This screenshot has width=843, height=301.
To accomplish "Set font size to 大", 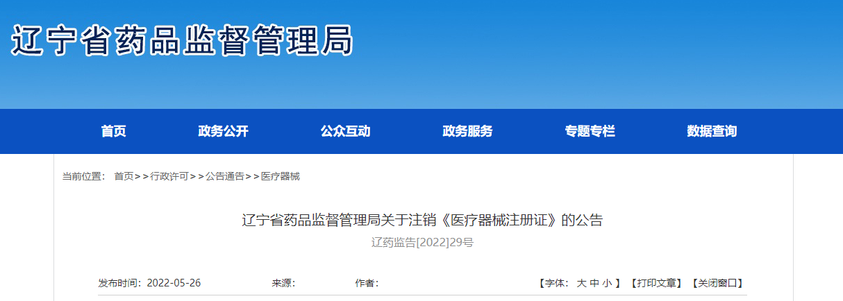I will 581,283.
